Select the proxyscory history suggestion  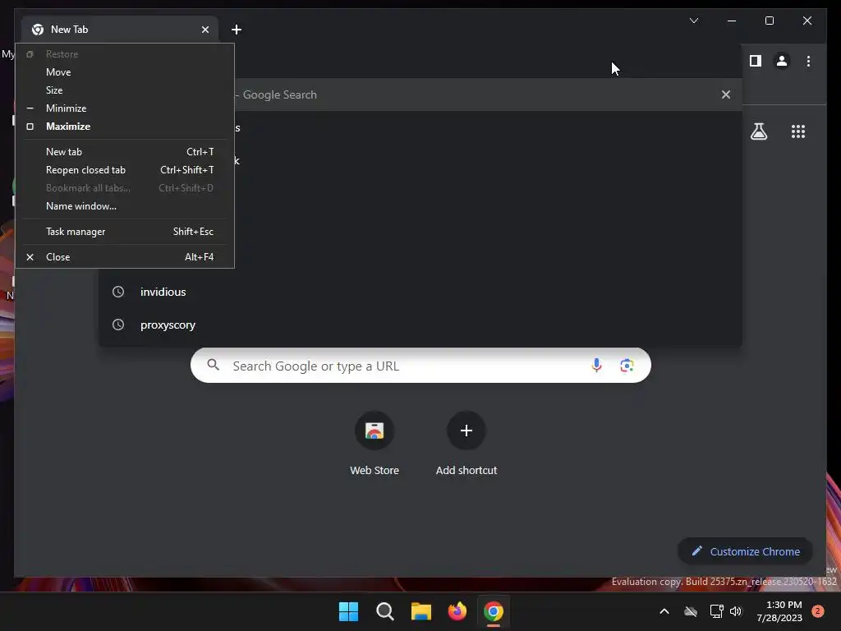click(x=420, y=325)
